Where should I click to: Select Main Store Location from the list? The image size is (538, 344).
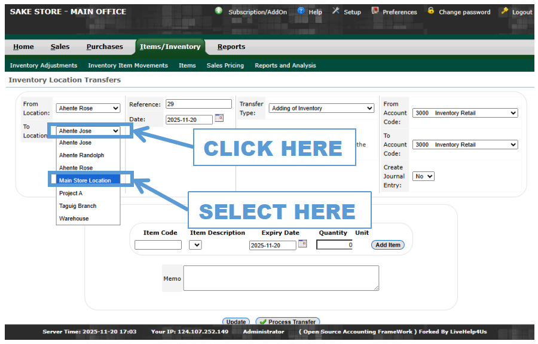pyautogui.click(x=85, y=180)
